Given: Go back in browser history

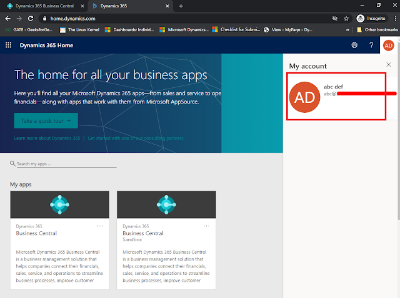Looking at the screenshot, I should 8,19.
